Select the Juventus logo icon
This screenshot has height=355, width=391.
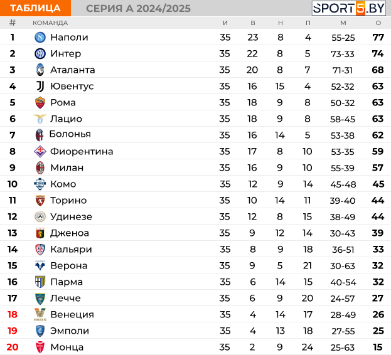click(x=40, y=86)
